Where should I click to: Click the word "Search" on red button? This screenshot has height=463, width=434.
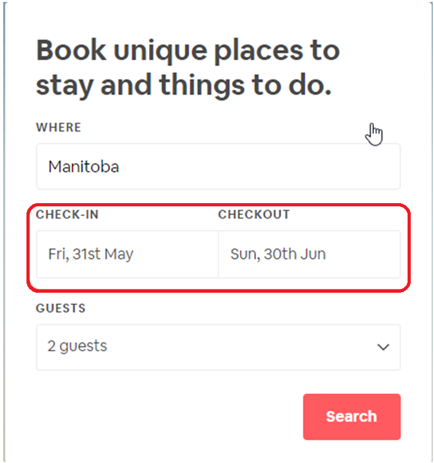351,417
